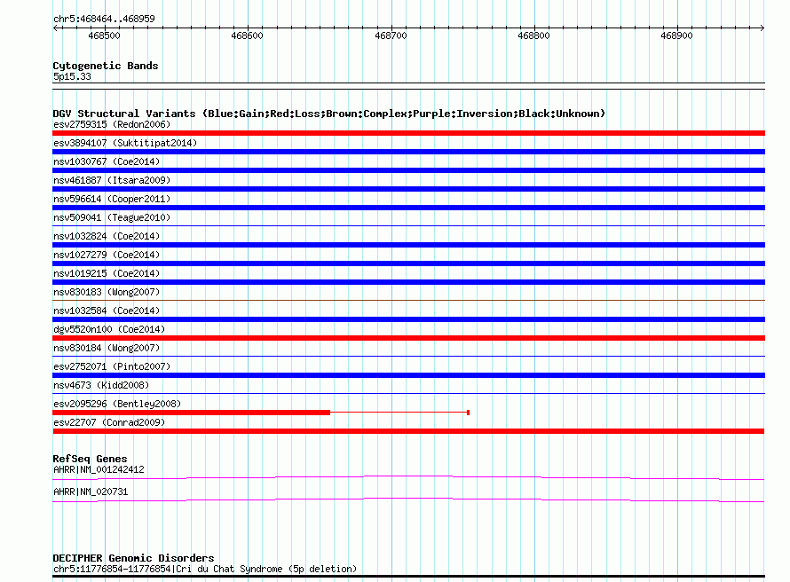The height and width of the screenshot is (582, 790).
Task: Open the Cri du Chat Syndrome entry label
Action: (205, 569)
